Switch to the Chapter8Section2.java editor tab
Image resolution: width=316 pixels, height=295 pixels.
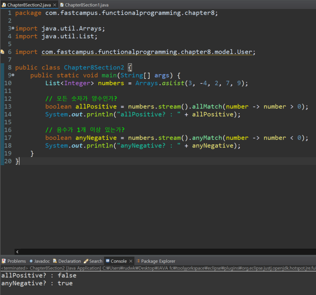point(29,5)
